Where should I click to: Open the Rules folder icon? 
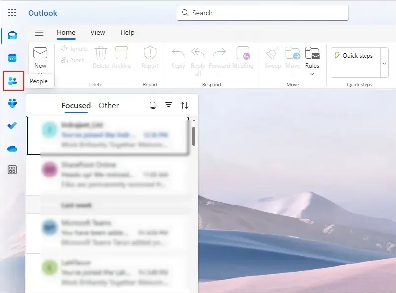tap(312, 53)
